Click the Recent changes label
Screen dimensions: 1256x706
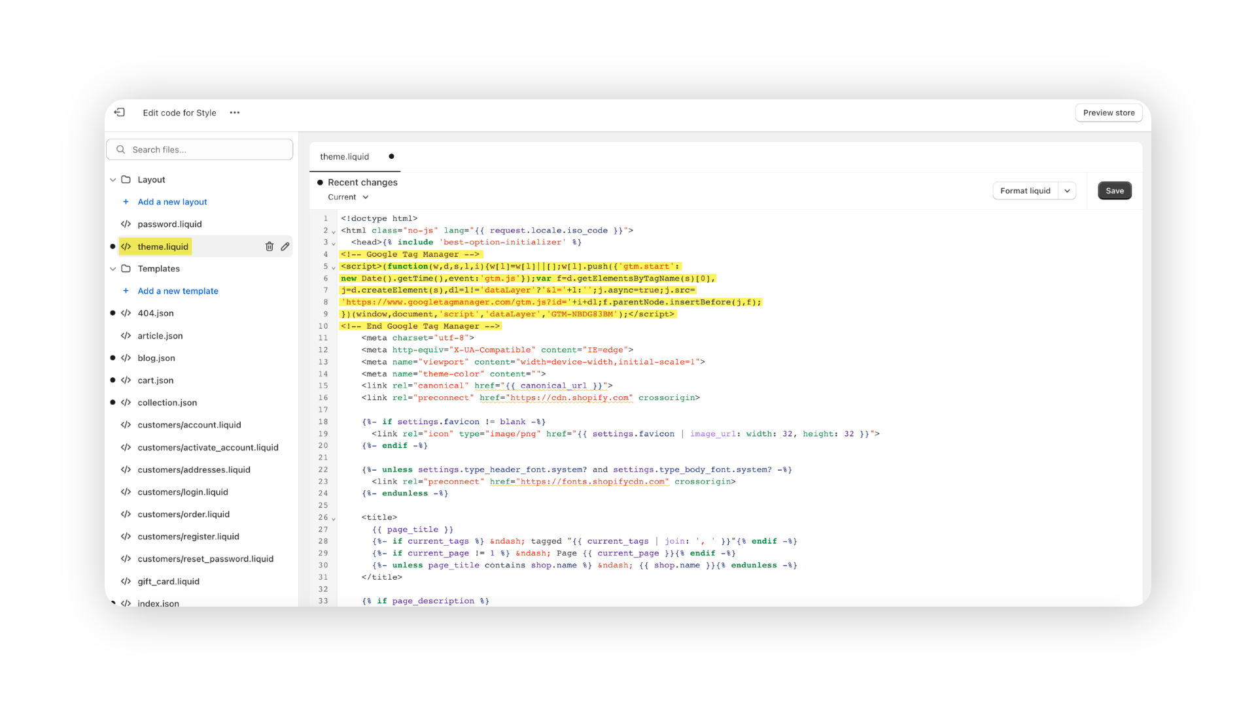(x=362, y=182)
